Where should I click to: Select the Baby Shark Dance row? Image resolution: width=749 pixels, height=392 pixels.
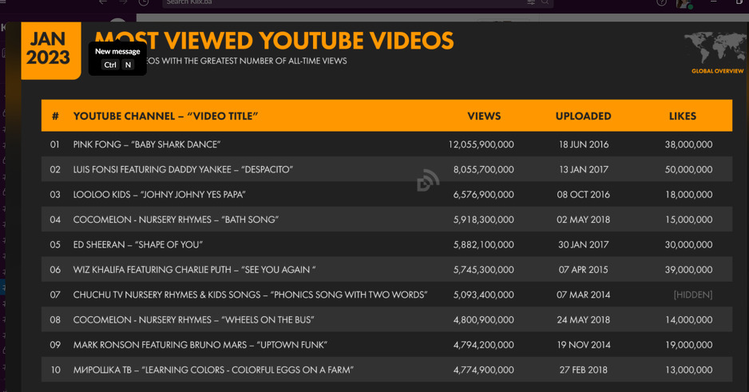click(386, 145)
